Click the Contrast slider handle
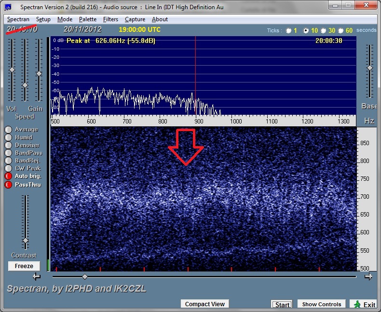This screenshot has height=312, width=381. pos(26,240)
